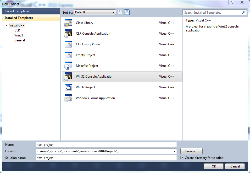Click the Cancel button
Screen dimensions: 250x173
[235, 166]
